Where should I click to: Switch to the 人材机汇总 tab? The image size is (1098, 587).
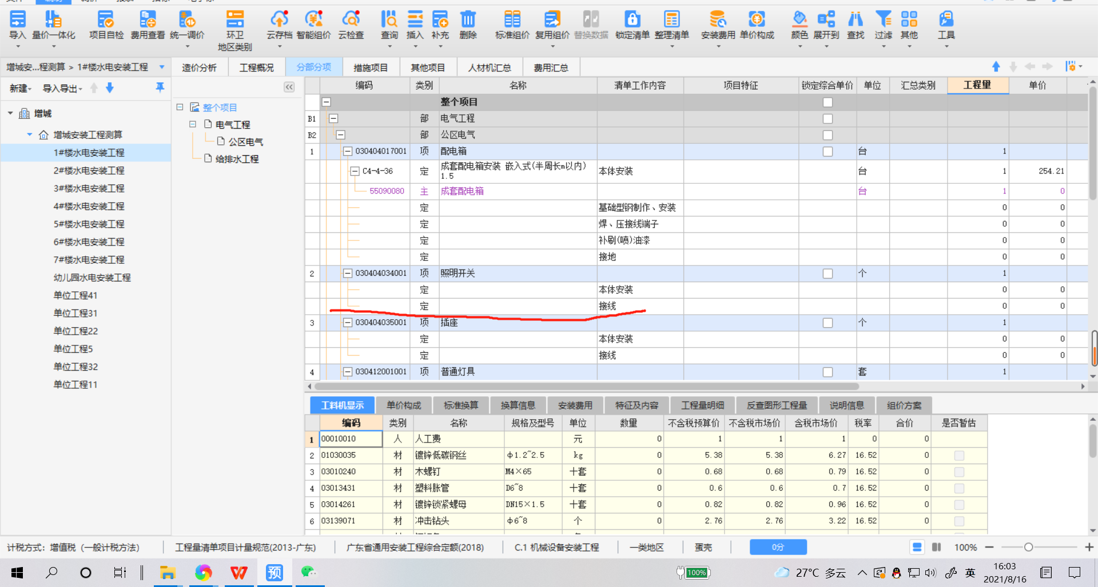tap(489, 67)
